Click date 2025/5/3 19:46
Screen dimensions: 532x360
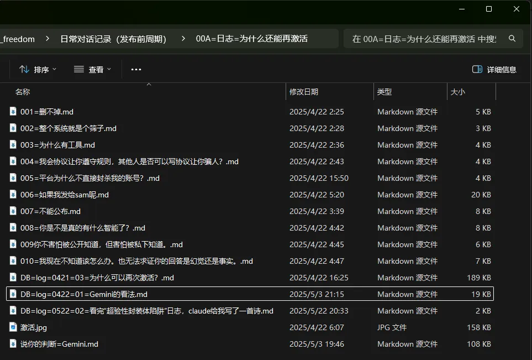click(317, 344)
